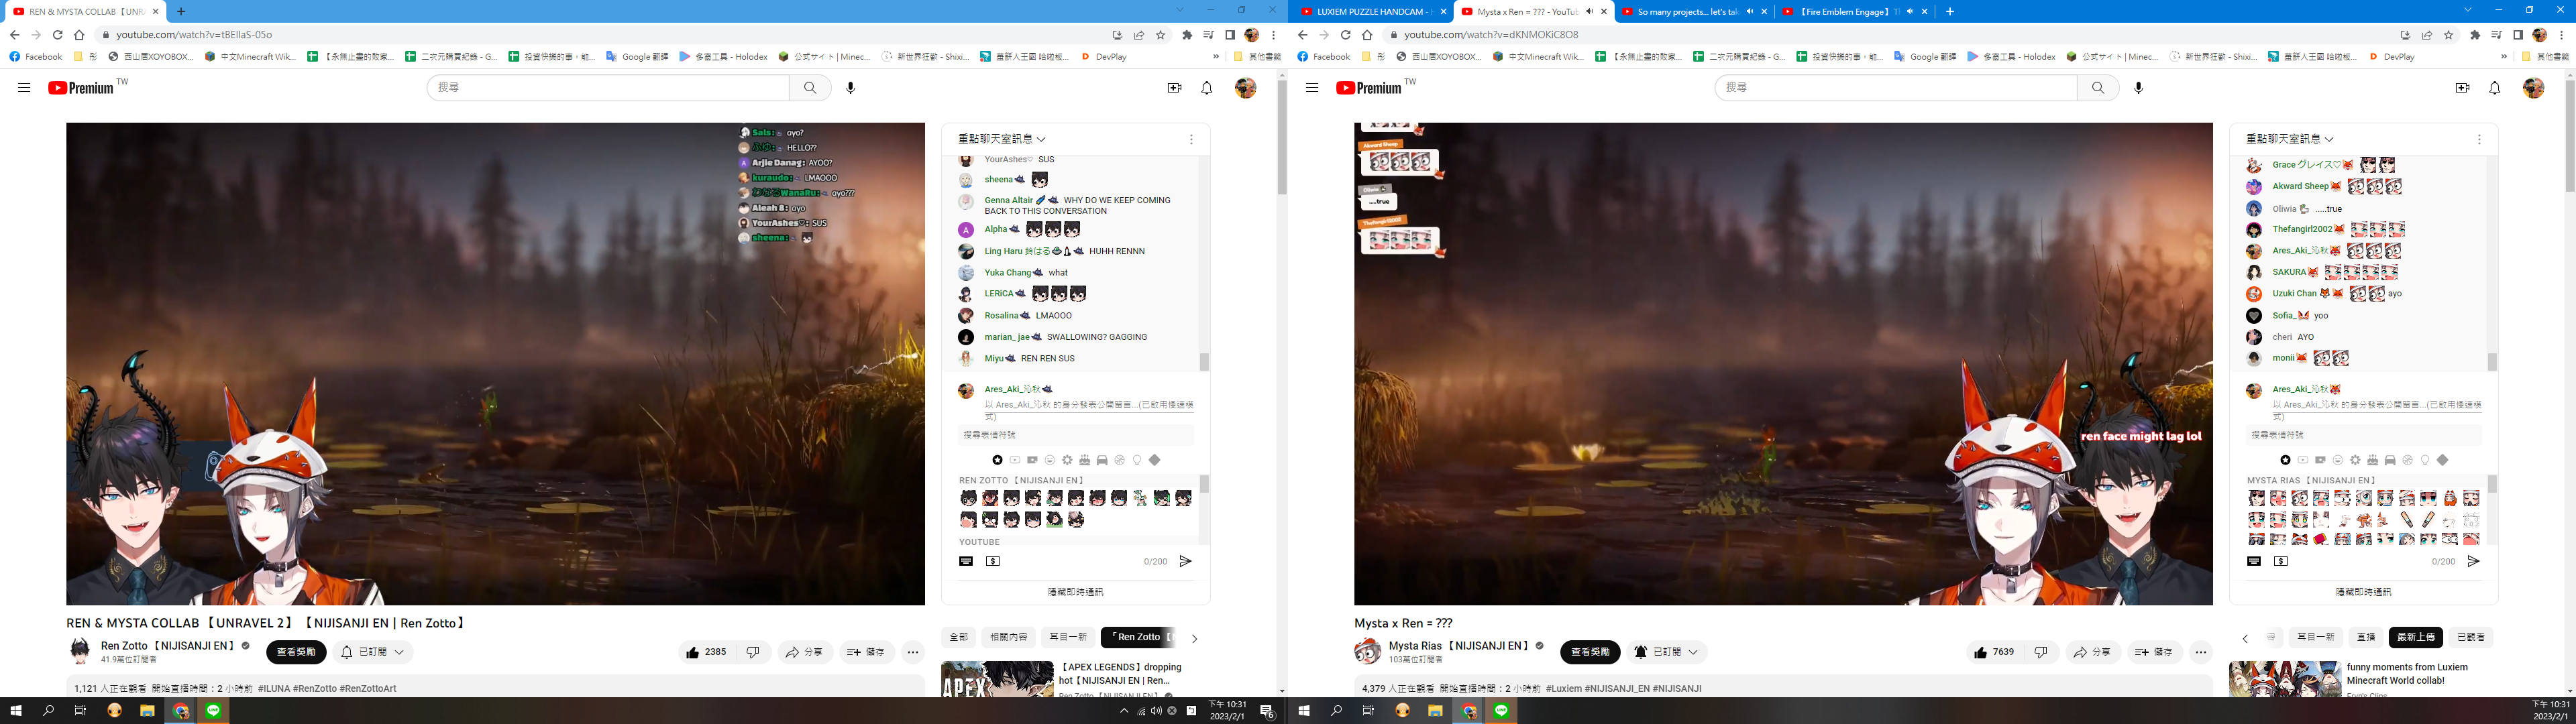Open Super Chat purchase in Mysta Rias chat

pyautogui.click(x=2280, y=561)
